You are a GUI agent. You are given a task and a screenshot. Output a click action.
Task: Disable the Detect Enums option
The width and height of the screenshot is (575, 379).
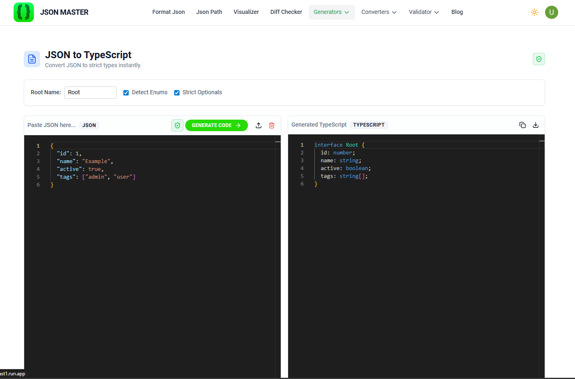[126, 92]
